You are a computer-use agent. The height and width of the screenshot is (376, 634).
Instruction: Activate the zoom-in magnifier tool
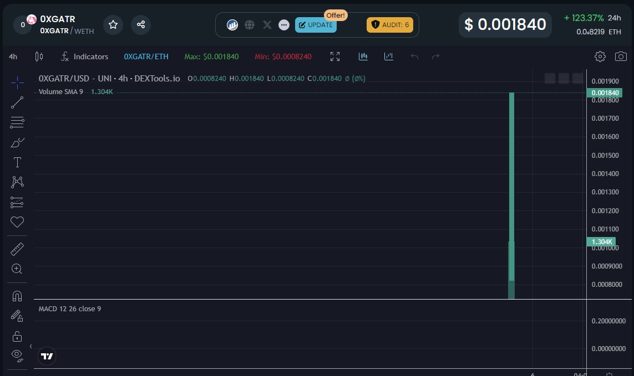click(17, 269)
